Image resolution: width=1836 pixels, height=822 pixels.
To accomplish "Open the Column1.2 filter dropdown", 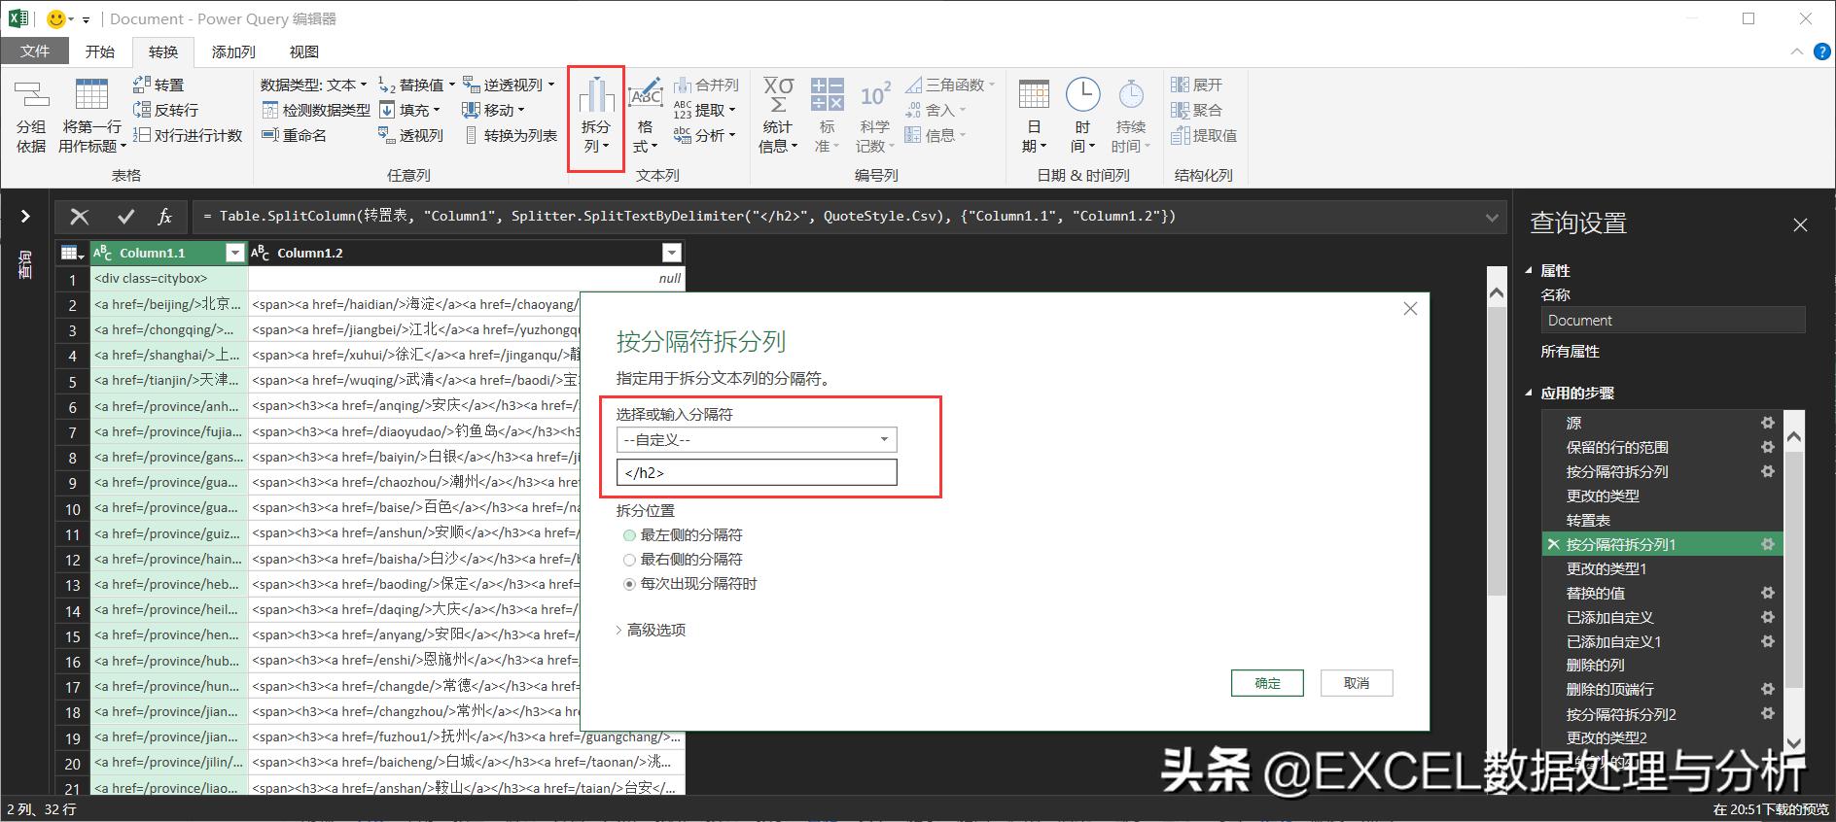I will (671, 253).
